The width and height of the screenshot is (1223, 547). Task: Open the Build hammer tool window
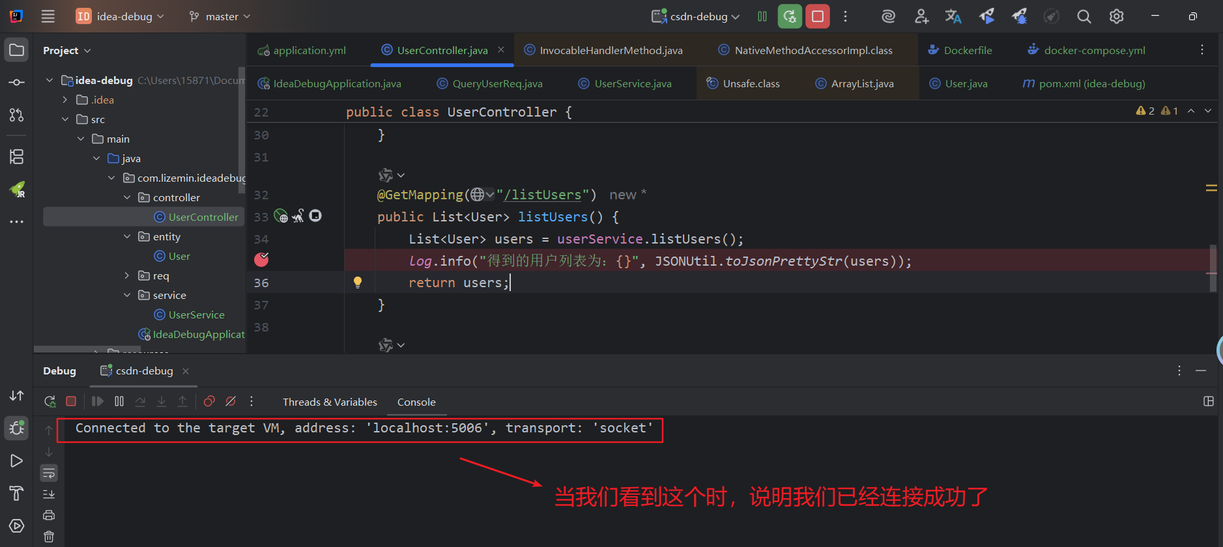(x=17, y=494)
